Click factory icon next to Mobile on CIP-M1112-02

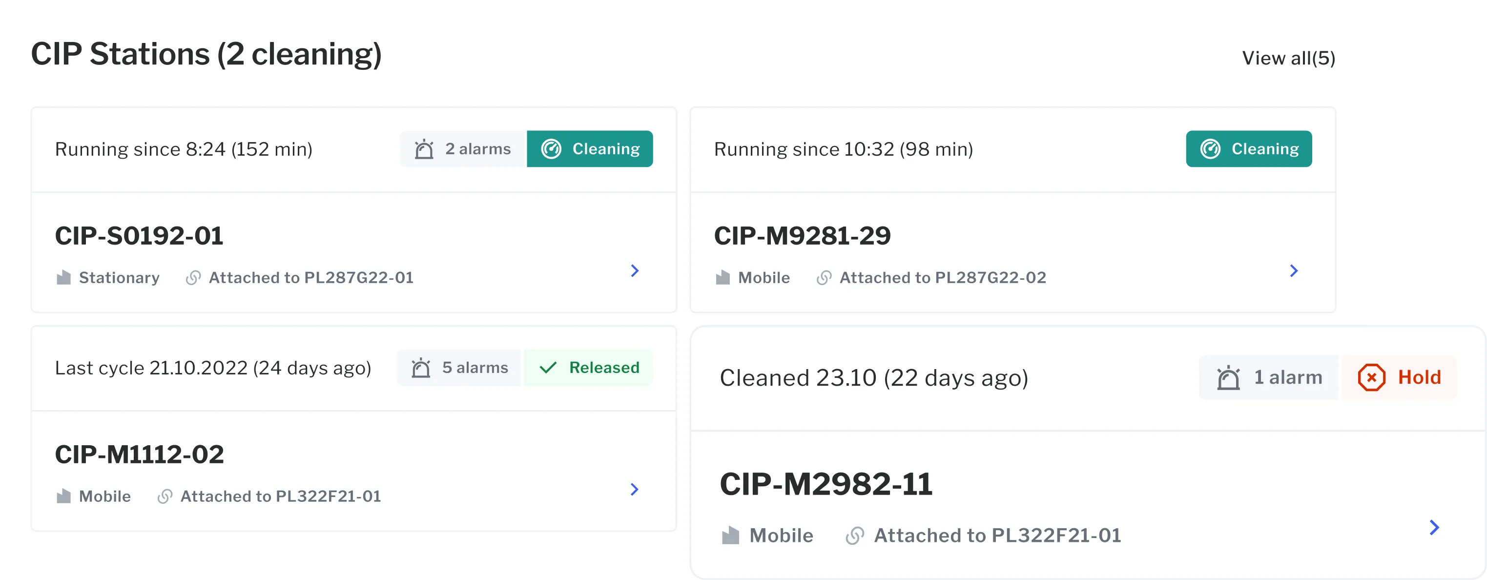coord(63,497)
